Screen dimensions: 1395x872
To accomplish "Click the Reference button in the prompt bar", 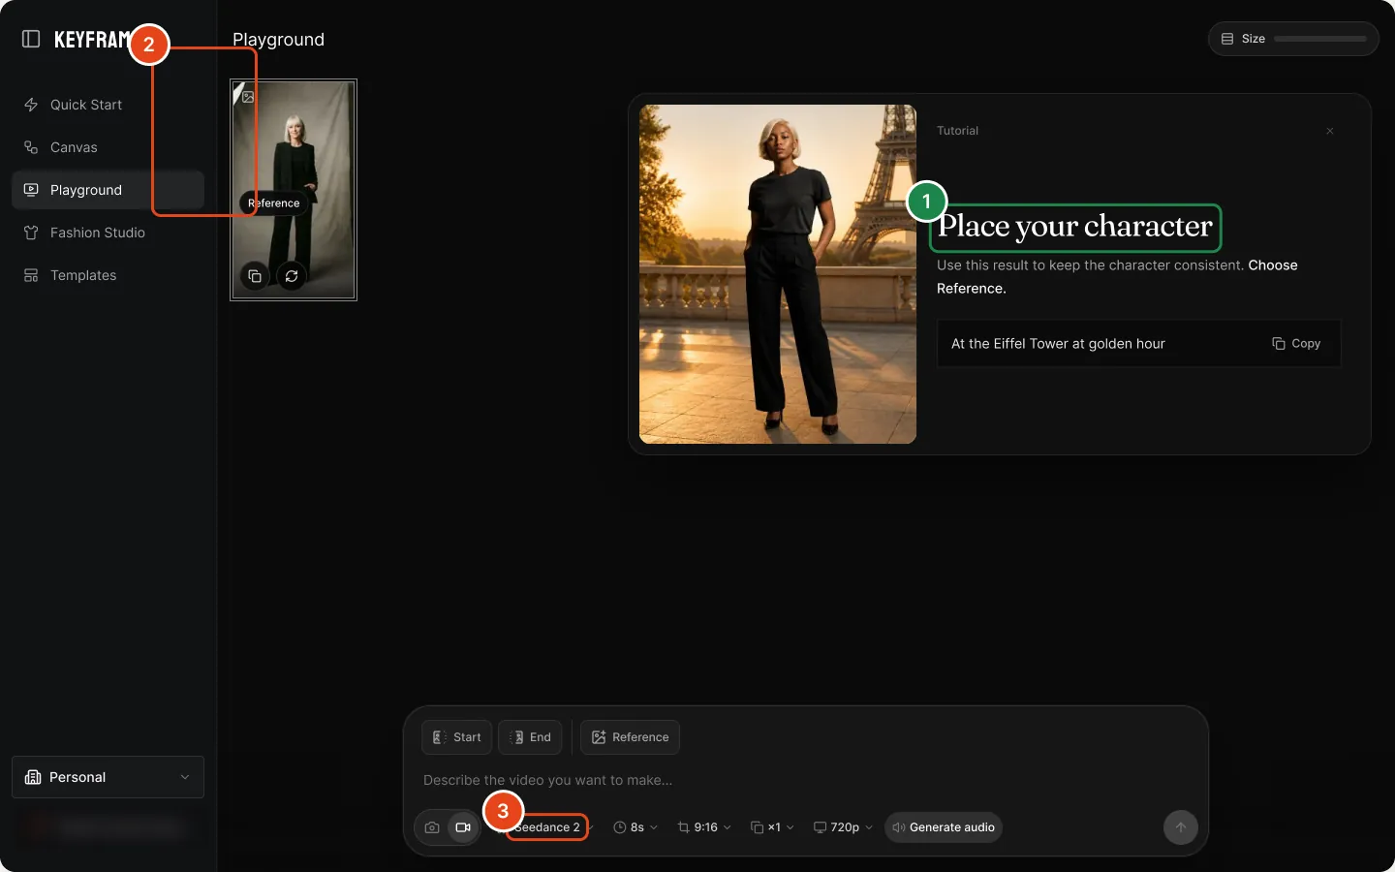I will tap(630, 737).
